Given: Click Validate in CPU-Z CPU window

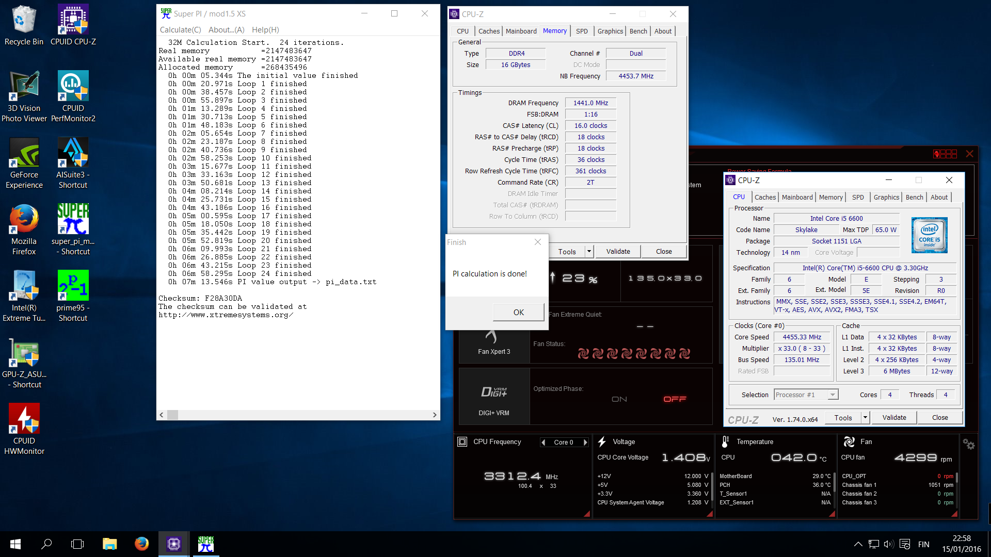Looking at the screenshot, I should [x=894, y=418].
